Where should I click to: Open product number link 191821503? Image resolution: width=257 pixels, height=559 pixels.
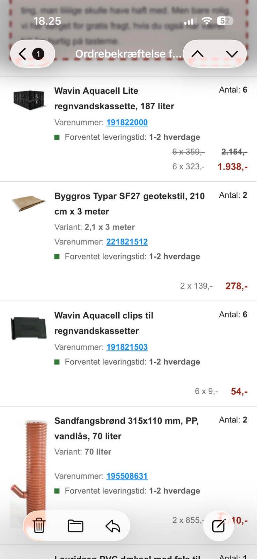(x=127, y=347)
